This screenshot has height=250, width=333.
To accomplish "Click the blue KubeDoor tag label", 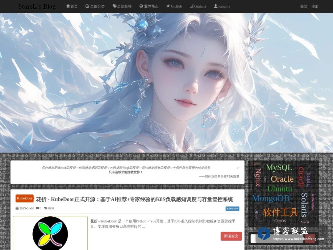I will click(x=232, y=209).
